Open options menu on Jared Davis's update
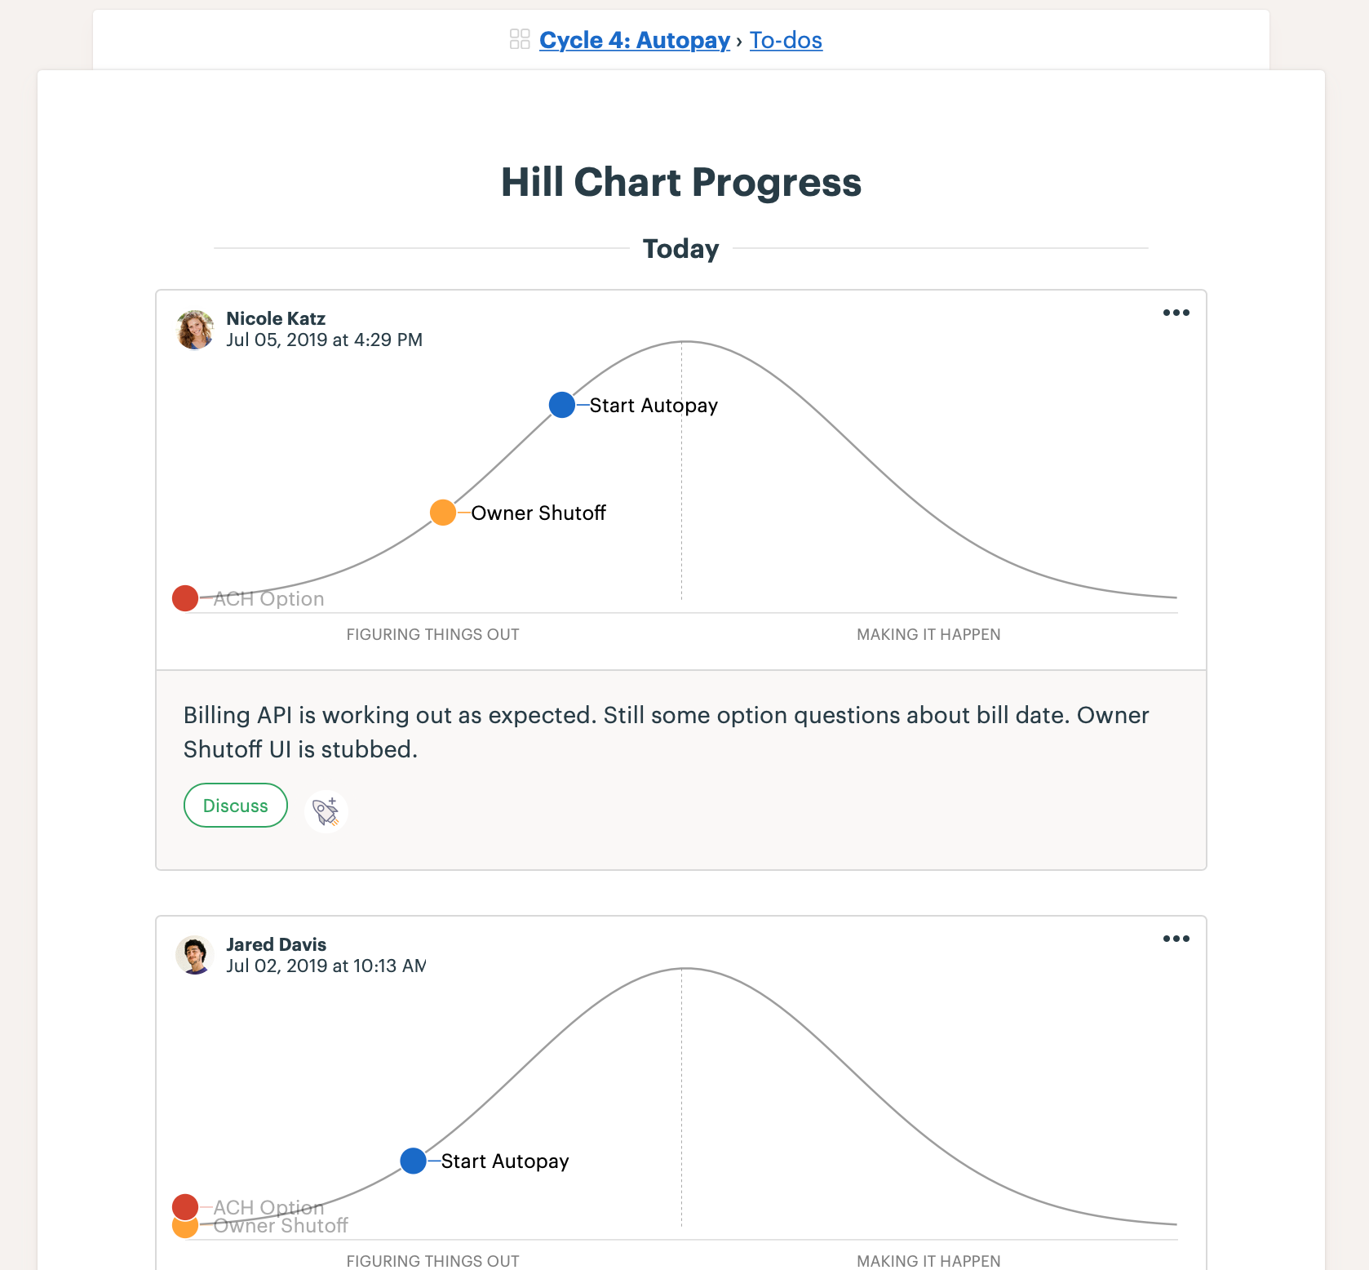 [x=1176, y=939]
